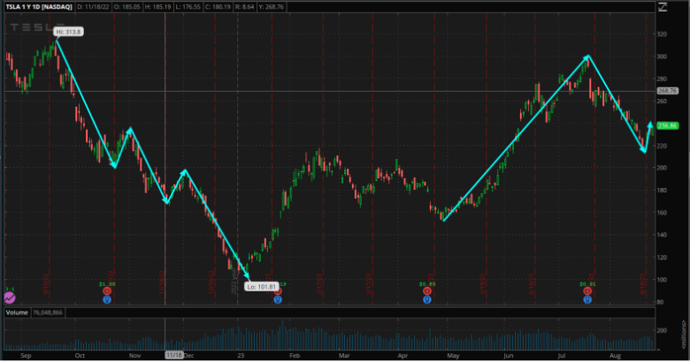Screen dimensions: 690x362
Task: Open the drawing tools icon in top-right corner
Action: [x=663, y=7]
